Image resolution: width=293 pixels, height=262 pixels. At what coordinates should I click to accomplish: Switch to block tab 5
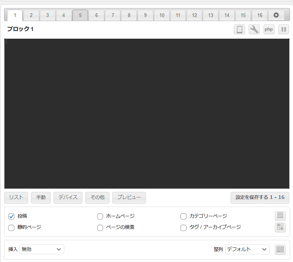tap(80, 15)
